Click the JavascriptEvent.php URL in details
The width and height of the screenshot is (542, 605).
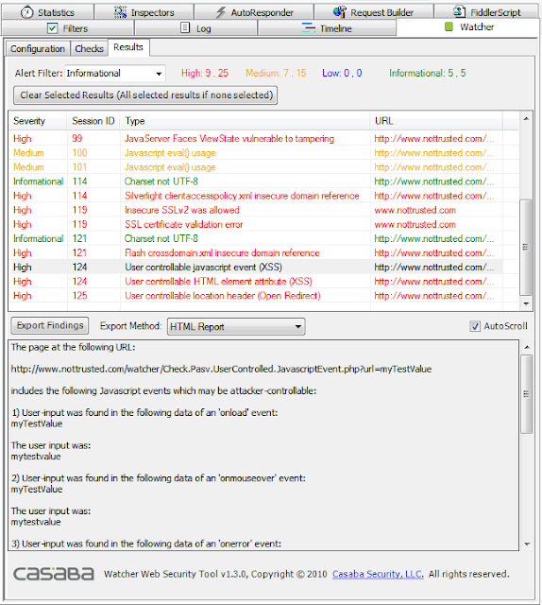pyautogui.click(x=221, y=369)
